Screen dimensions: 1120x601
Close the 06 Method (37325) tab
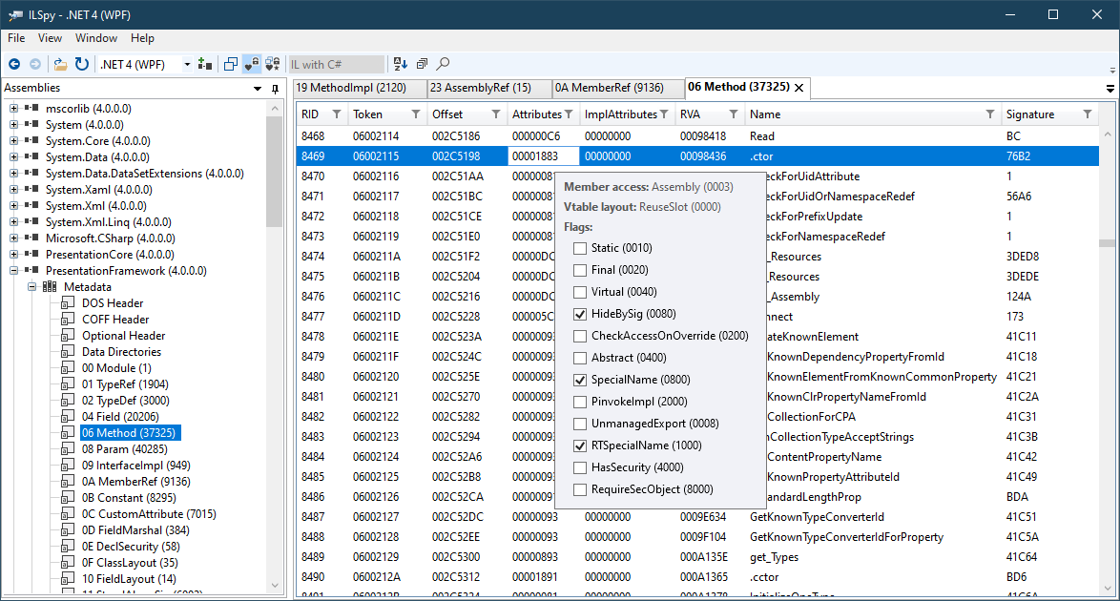(799, 88)
